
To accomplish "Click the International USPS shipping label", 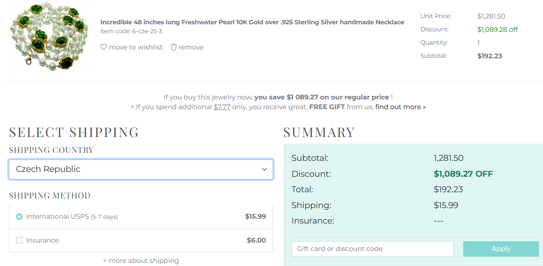I will point(72,217).
